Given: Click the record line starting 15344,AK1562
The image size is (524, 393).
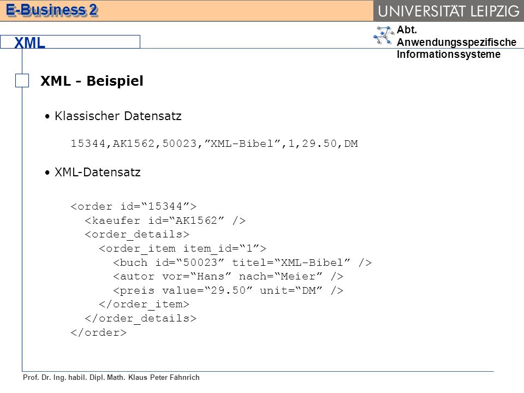Looking at the screenshot, I should (x=214, y=144).
